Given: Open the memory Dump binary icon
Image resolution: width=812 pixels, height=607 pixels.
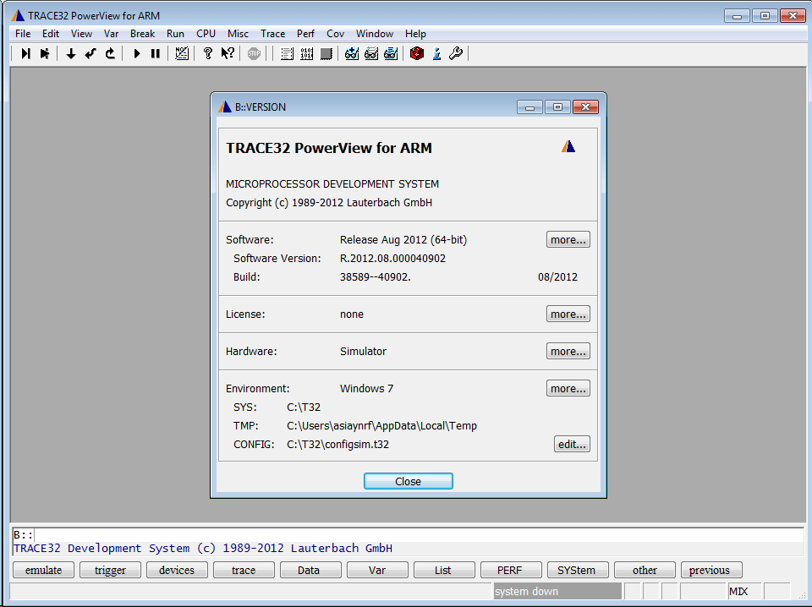Looking at the screenshot, I should (x=306, y=53).
